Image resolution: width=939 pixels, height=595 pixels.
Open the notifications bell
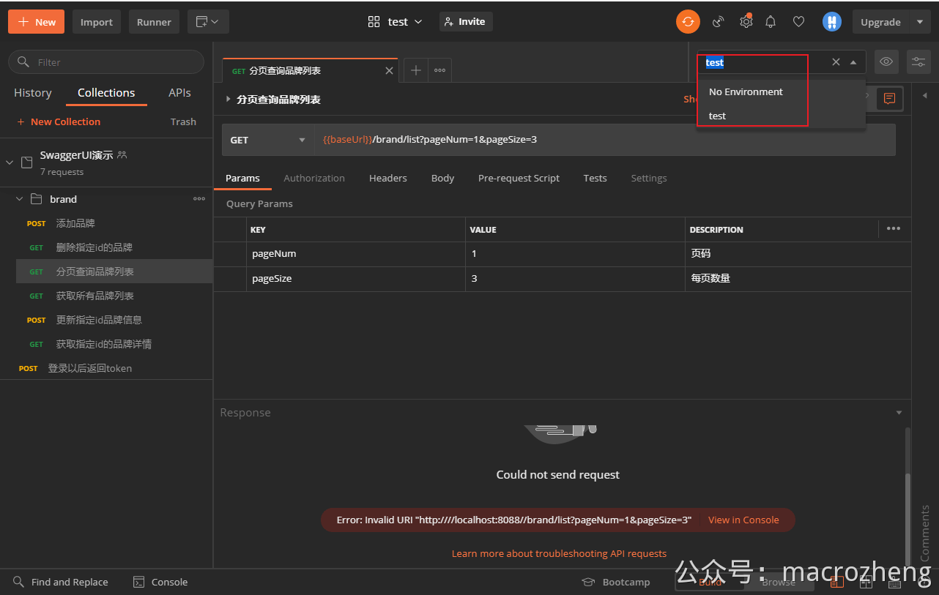[x=771, y=22]
